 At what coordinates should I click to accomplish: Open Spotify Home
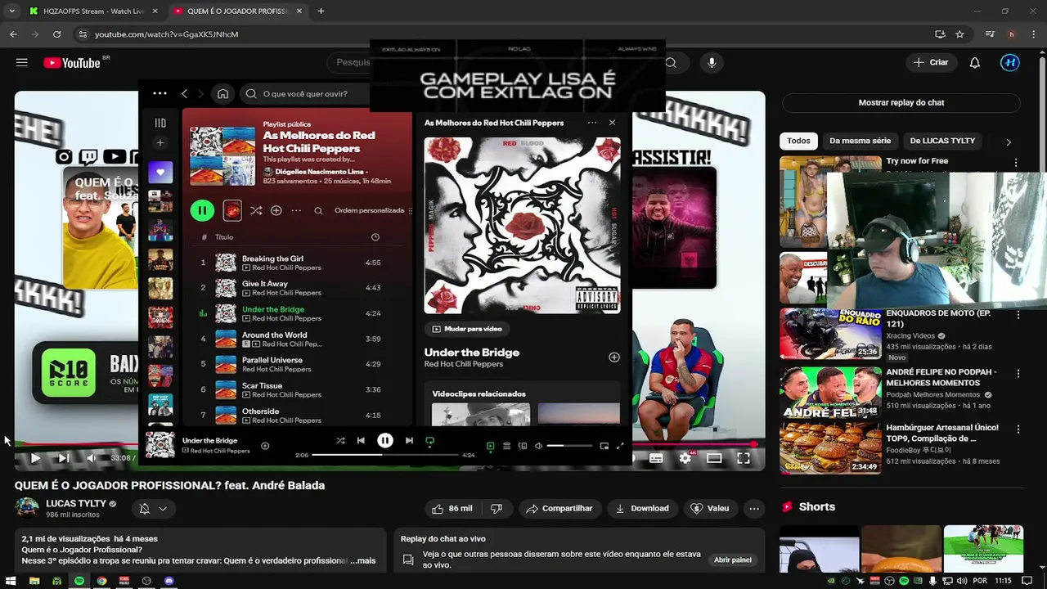[222, 93]
